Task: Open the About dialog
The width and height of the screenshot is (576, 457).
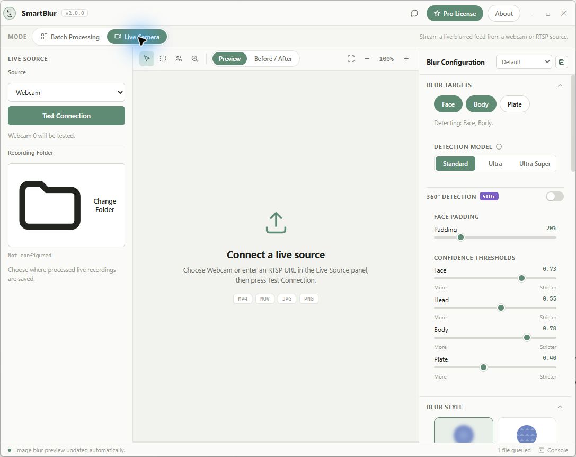Action: click(x=503, y=13)
